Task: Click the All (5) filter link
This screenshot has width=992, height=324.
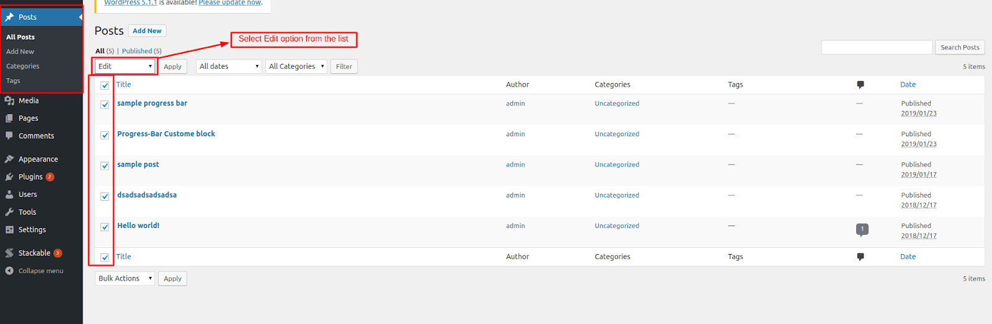Action: click(x=105, y=51)
